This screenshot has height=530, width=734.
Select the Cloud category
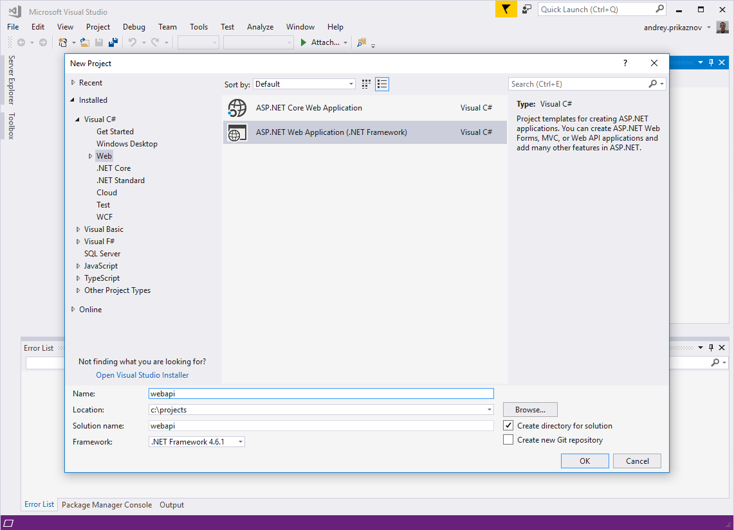pyautogui.click(x=107, y=193)
